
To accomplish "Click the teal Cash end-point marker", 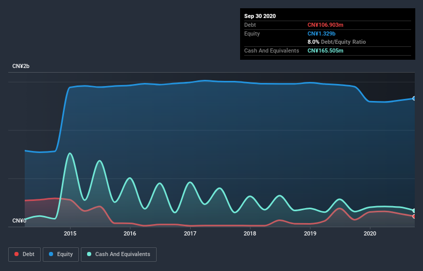I will pos(414,211).
